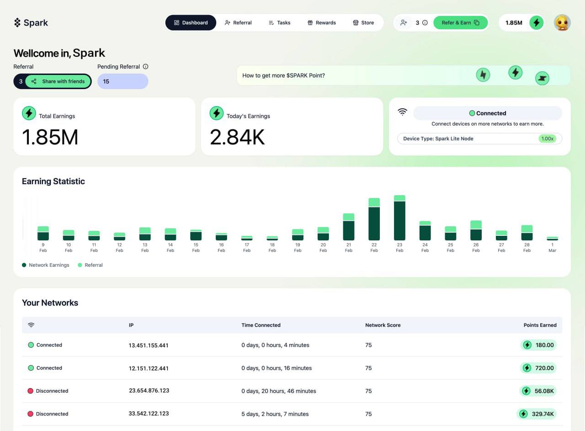Click the green status dot for IP 12.151.122.441
The width and height of the screenshot is (585, 431).
pos(31,368)
